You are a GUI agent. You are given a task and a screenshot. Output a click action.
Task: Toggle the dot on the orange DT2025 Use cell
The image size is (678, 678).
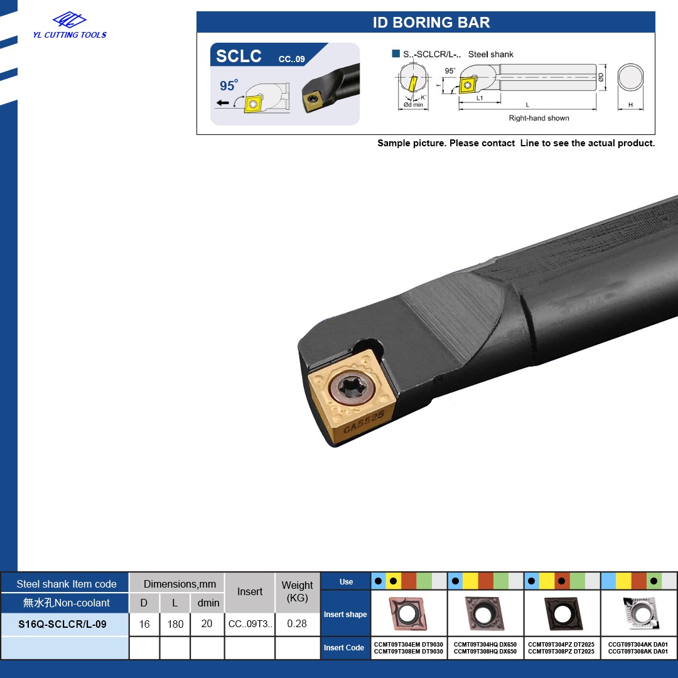click(x=561, y=580)
